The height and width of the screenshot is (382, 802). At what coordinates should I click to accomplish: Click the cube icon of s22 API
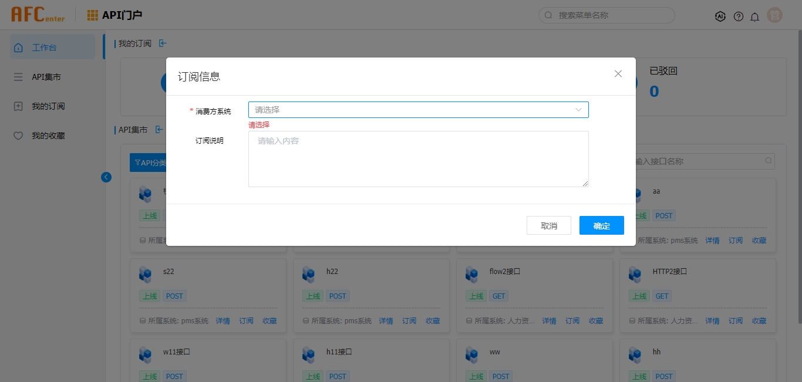[x=145, y=274]
